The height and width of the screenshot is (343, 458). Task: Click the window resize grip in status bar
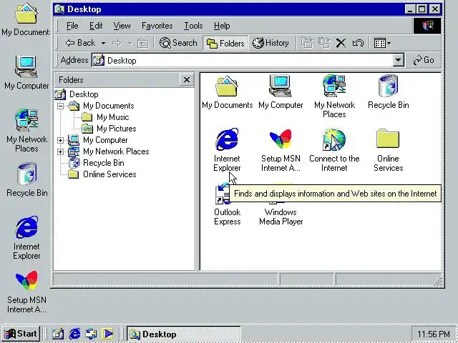point(437,281)
